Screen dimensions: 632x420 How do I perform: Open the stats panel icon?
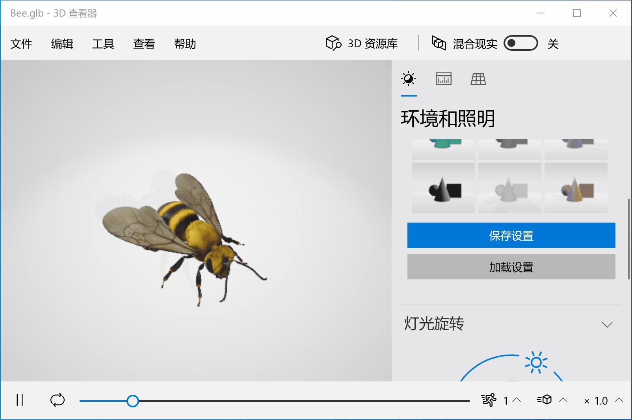pyautogui.click(x=443, y=79)
